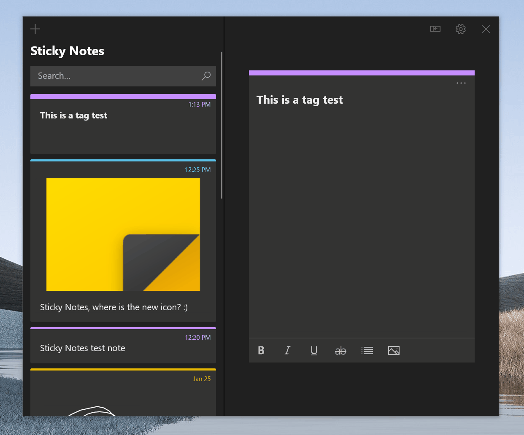524x435 pixels.
Task: Create a new sticky note
Action: tap(35, 29)
